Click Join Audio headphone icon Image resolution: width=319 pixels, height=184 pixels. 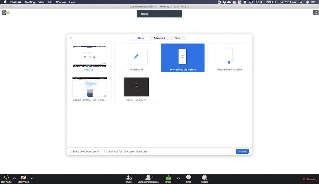[x=6, y=177]
